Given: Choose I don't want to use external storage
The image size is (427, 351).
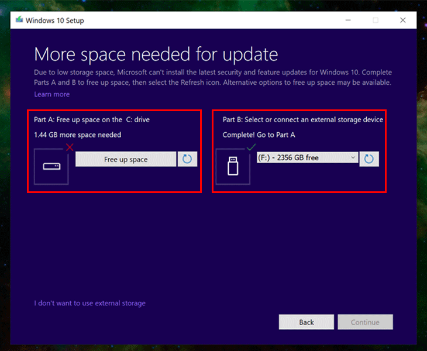Looking at the screenshot, I should pos(89,303).
